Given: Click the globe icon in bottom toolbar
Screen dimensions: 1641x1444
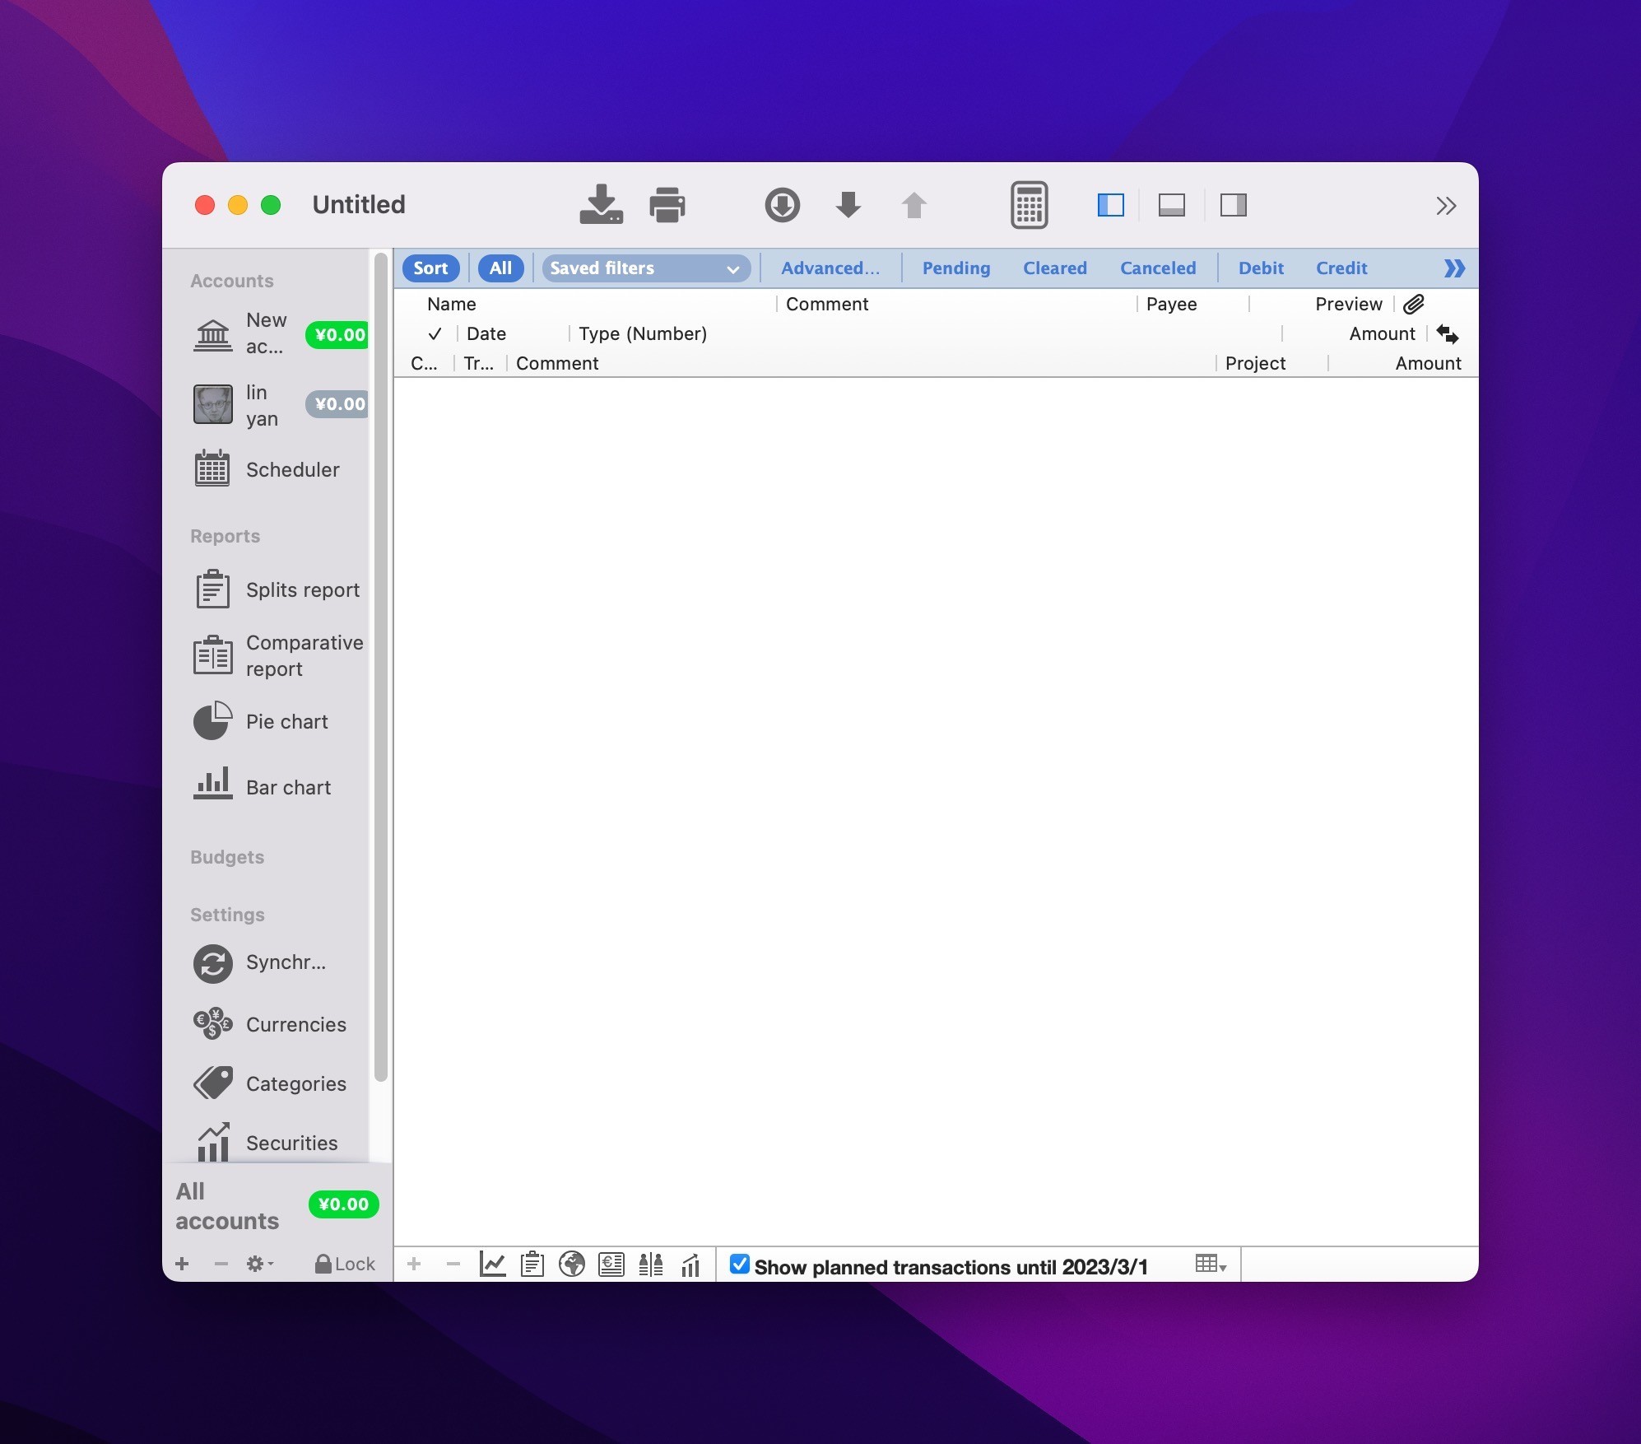Looking at the screenshot, I should (571, 1264).
